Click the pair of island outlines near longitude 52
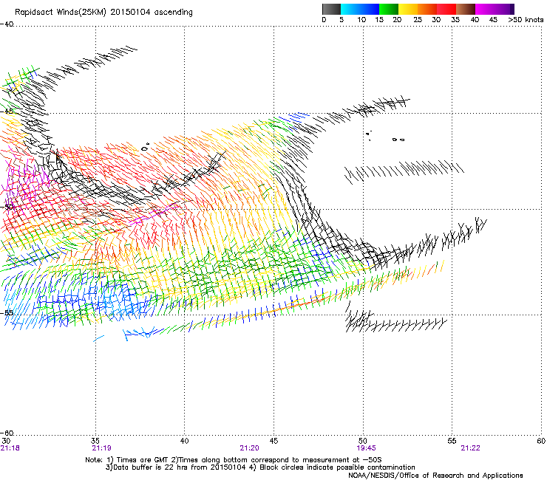 pos(398,140)
